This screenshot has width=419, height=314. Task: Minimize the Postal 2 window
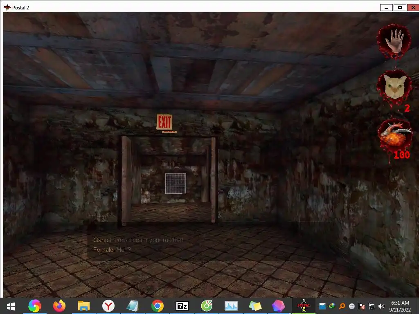[386, 7]
